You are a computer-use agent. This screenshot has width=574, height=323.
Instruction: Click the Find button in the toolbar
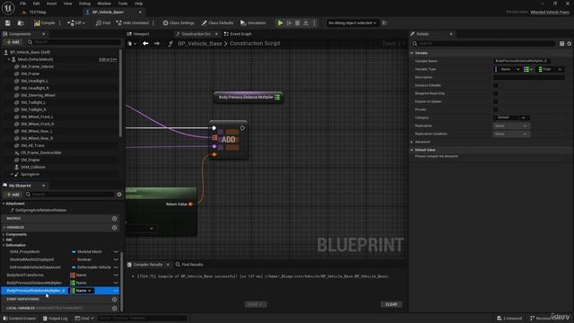point(103,23)
